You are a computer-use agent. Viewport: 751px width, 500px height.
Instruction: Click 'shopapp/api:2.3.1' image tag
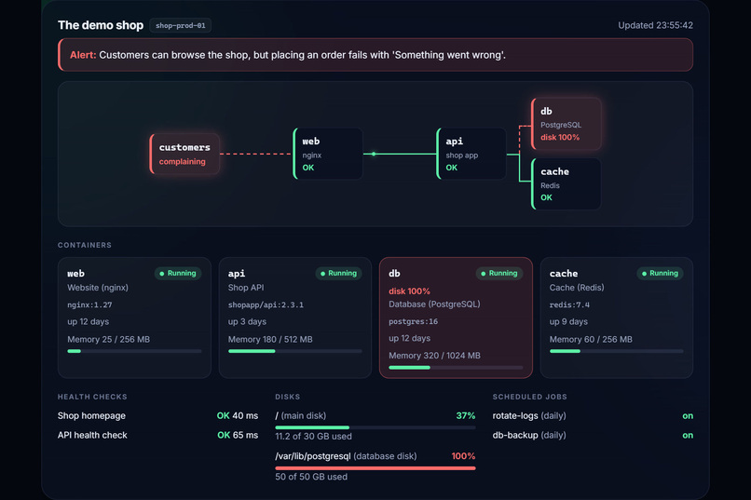(x=266, y=304)
